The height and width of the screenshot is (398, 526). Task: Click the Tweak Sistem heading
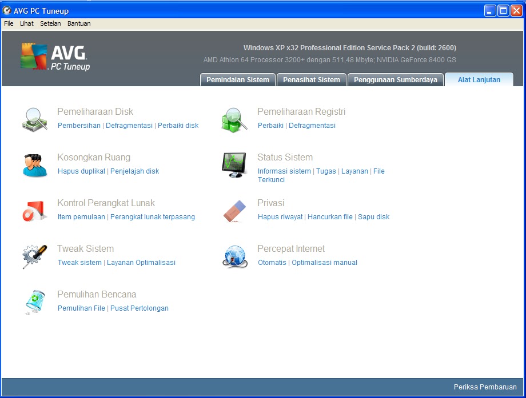[x=86, y=248]
